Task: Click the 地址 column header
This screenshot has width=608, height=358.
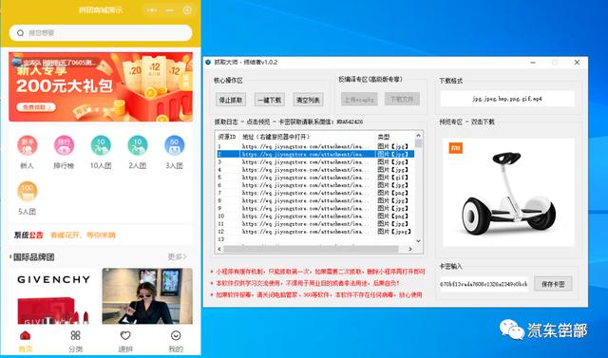Action: coord(308,137)
